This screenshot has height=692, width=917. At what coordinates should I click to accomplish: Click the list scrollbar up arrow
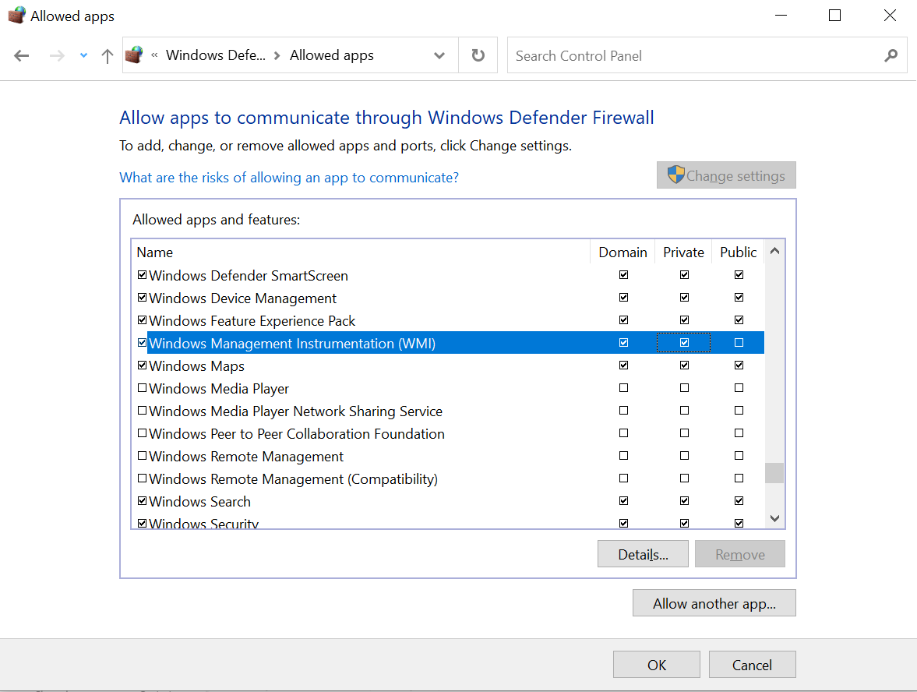point(775,252)
